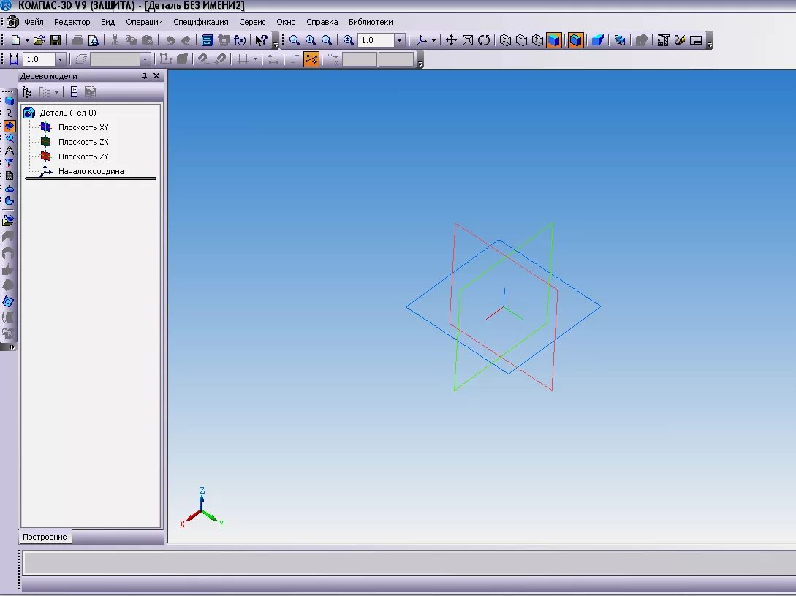Open the Операции menu

coord(144,22)
